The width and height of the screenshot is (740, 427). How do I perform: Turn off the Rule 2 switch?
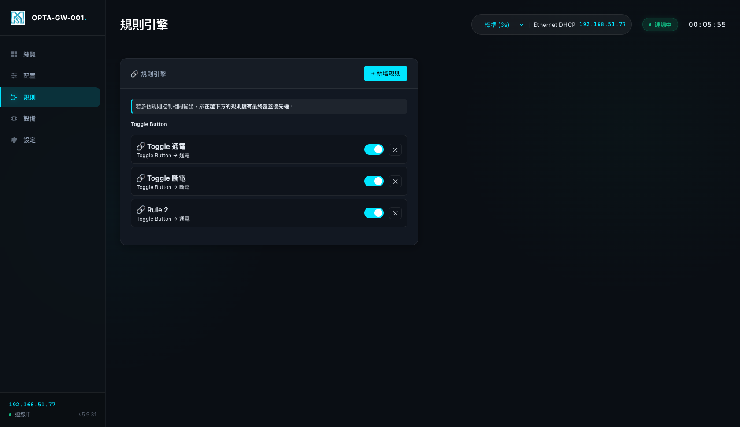coord(374,213)
